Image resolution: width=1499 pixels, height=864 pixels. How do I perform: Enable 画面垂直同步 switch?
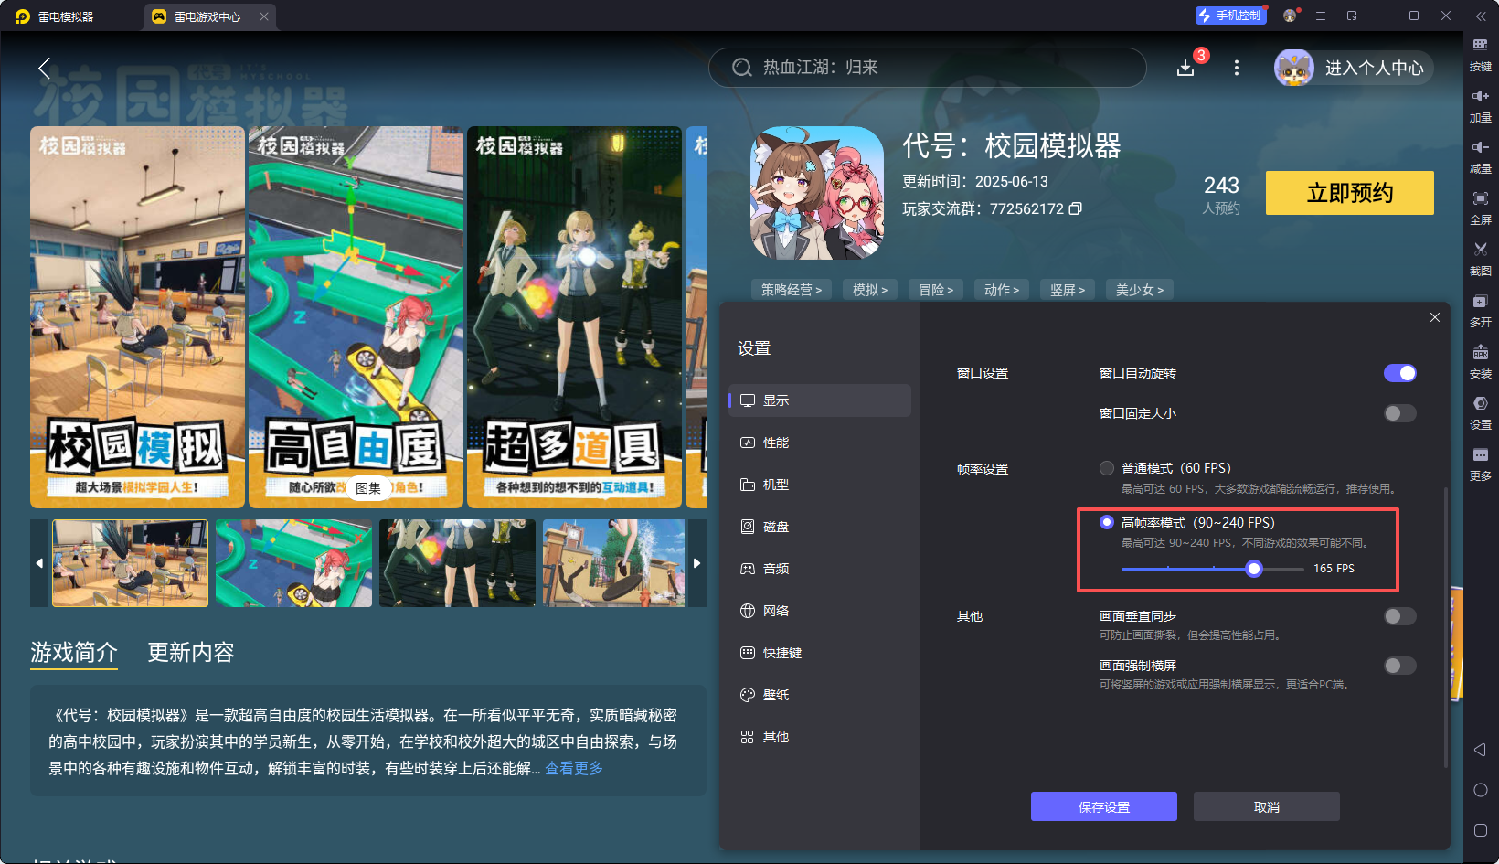point(1400,616)
